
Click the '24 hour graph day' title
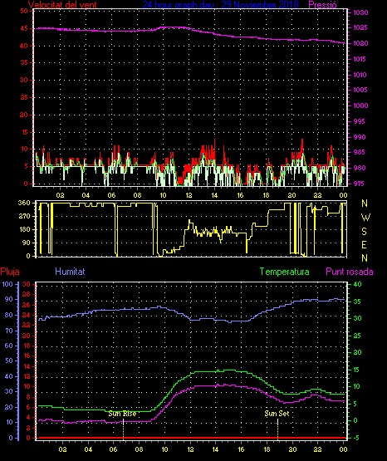pos(178,5)
